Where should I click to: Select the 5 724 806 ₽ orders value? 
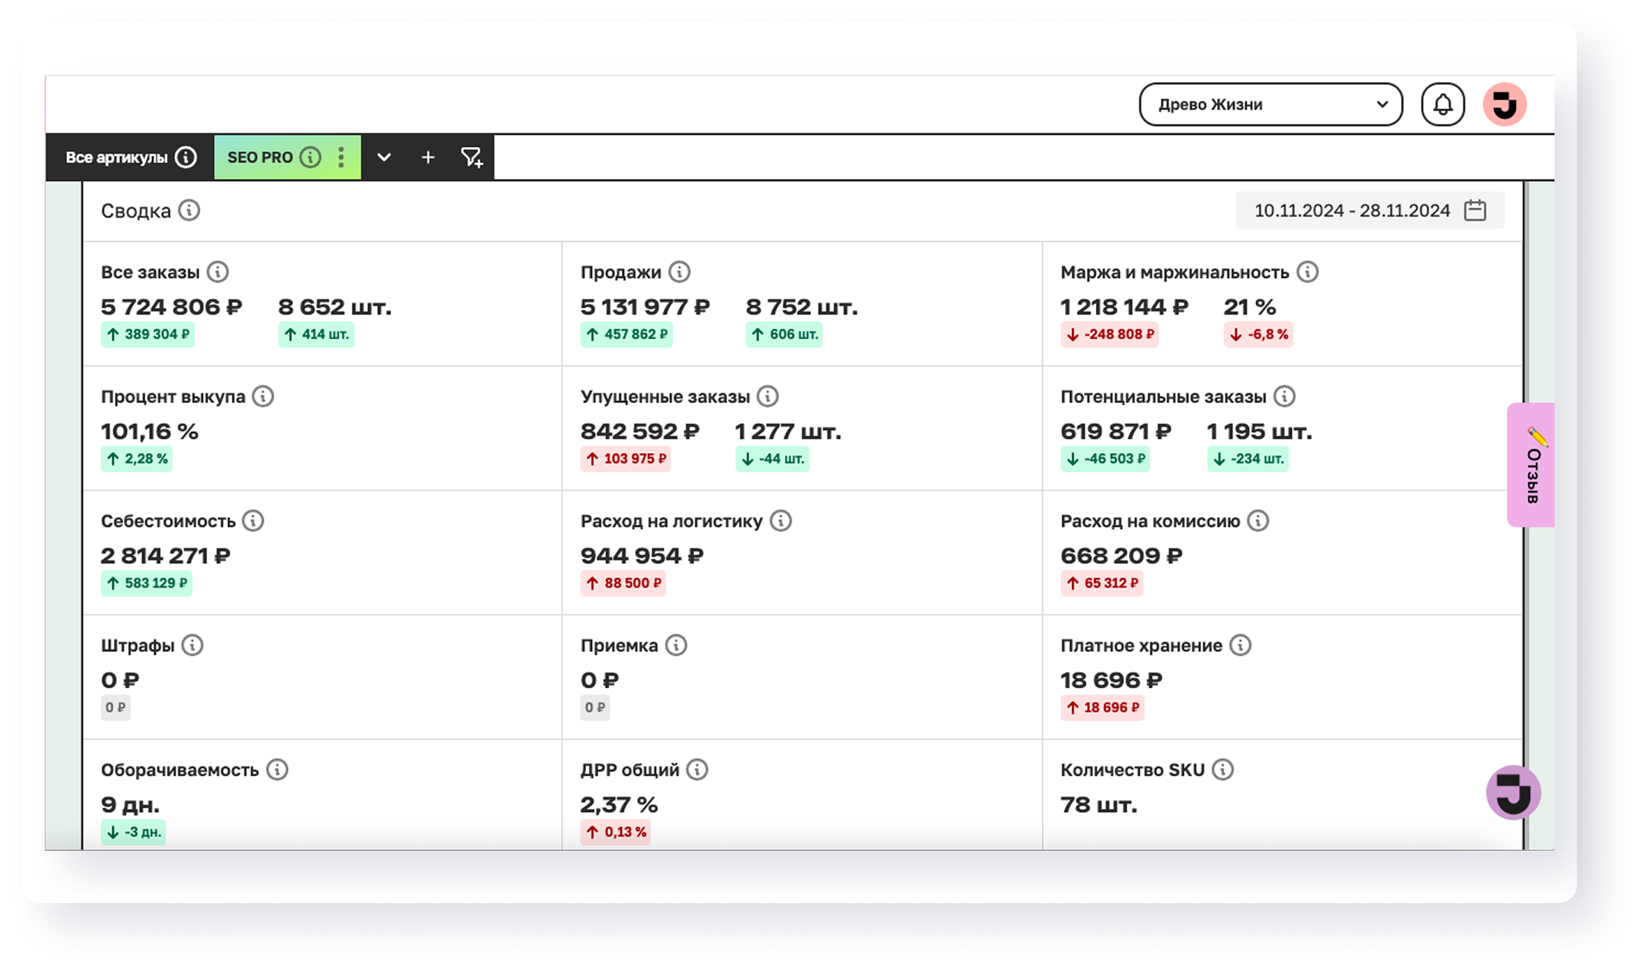pos(171,307)
